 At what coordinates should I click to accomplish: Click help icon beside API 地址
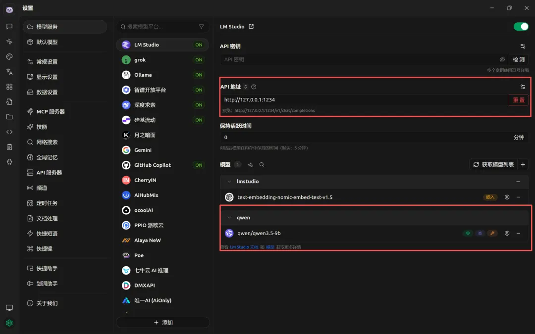[x=254, y=87]
